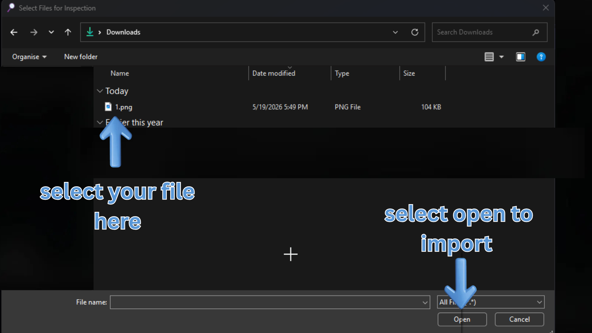Sort by the Name column
592x333 pixels.
[120, 73]
